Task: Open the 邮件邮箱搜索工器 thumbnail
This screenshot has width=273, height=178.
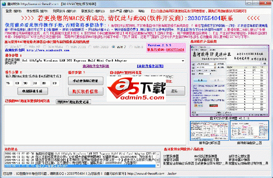Action: click(x=249, y=131)
